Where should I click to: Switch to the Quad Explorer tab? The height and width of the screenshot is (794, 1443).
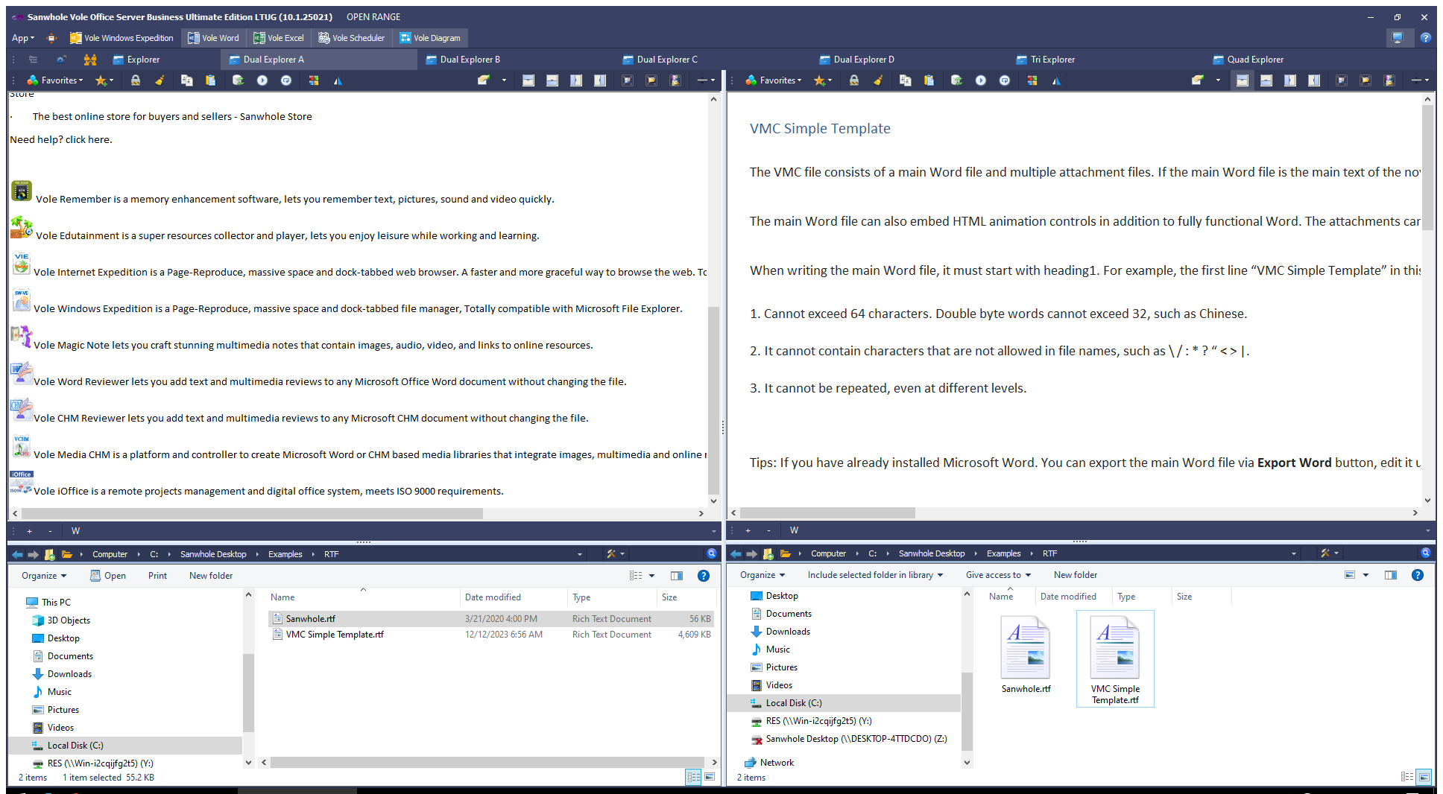tap(1254, 60)
